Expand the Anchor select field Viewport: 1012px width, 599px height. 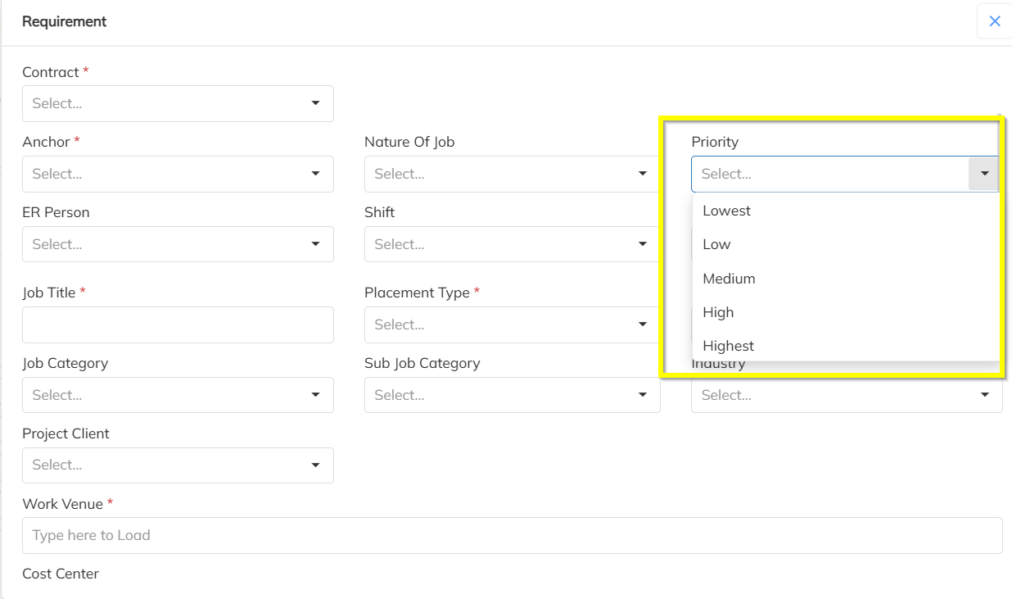[x=178, y=174]
